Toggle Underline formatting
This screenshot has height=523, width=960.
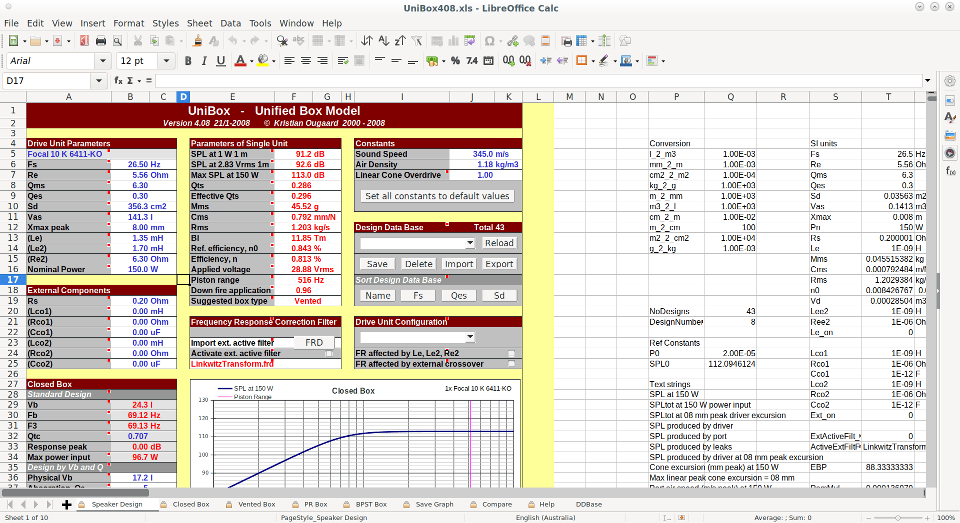point(220,61)
